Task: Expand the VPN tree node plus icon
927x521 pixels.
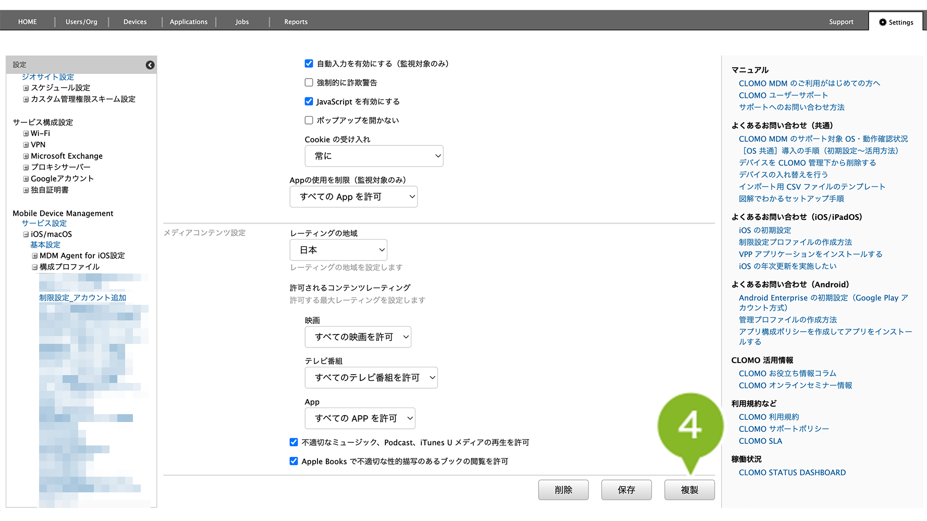Action: click(x=26, y=145)
